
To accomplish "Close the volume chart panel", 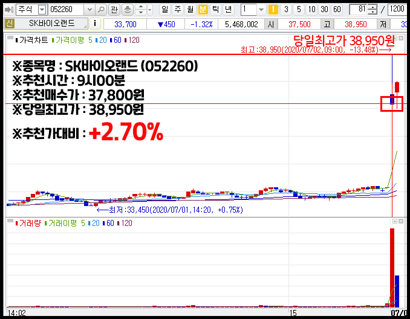I will (x=401, y=221).
